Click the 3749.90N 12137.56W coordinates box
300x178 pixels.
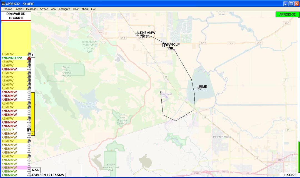48,175
